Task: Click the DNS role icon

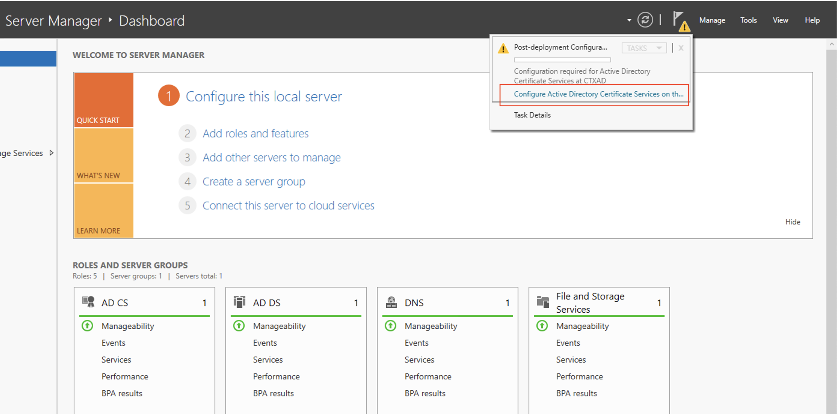Action: 391,302
